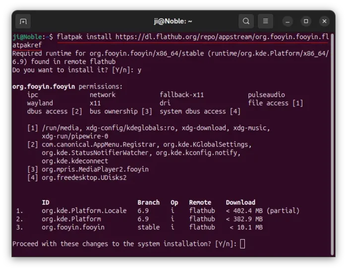The width and height of the screenshot is (347, 270).
Task: Click the org.freedesktop.UDisks2 entry
Action: [x=84, y=177]
